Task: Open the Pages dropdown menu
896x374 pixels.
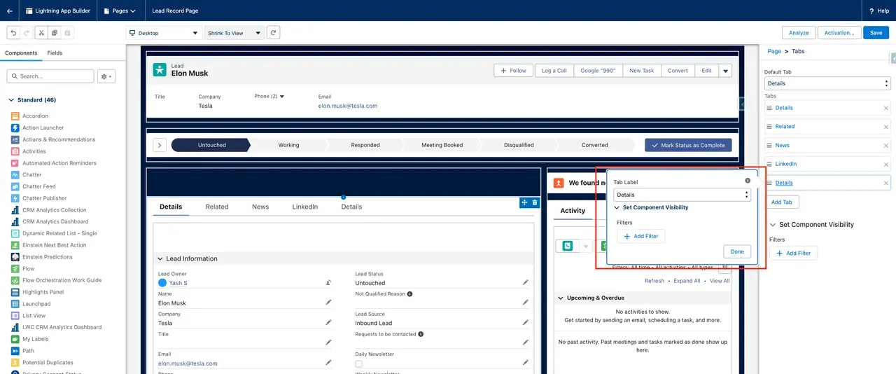Action: tap(119, 11)
